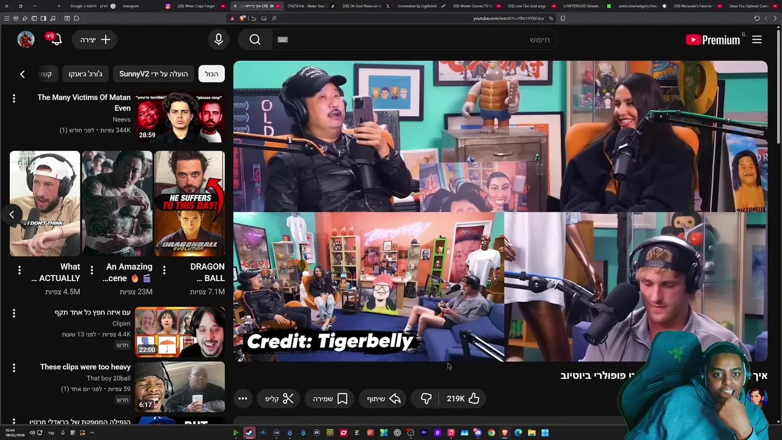Open the Clipim 22:00 video thumbnail
The height and width of the screenshot is (440, 782).
pyautogui.click(x=180, y=332)
